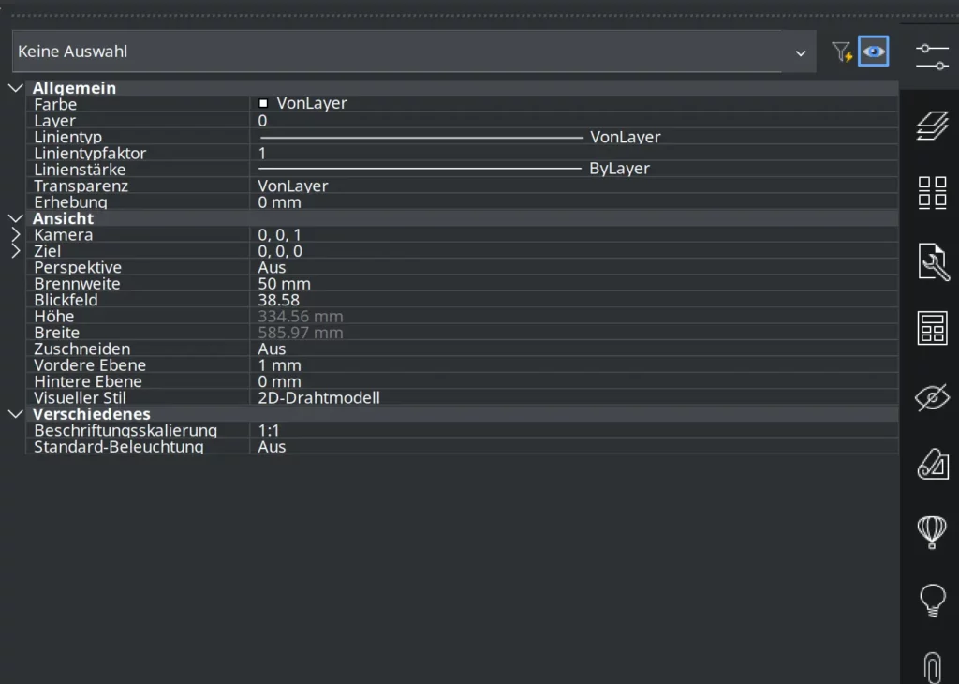Expand the Kamera property row
The height and width of the screenshot is (684, 959).
point(16,235)
